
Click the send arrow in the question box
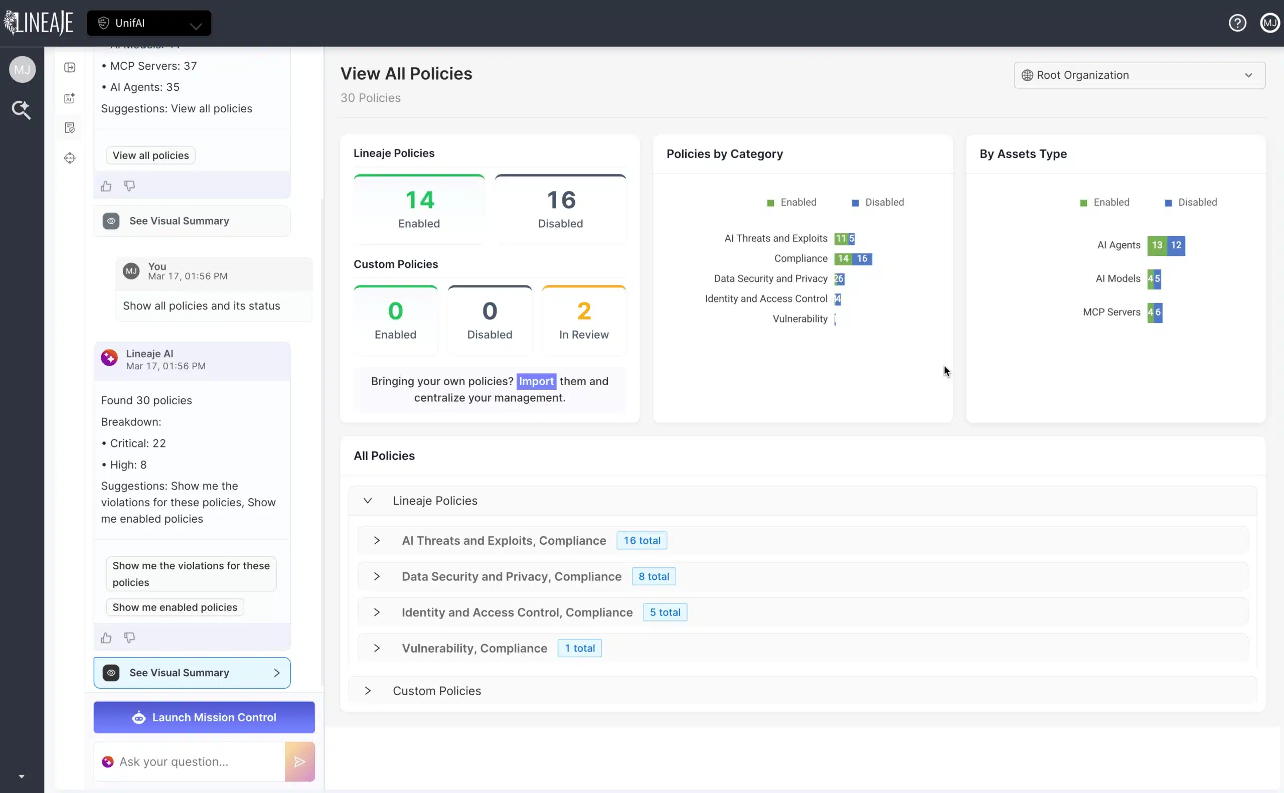[300, 761]
